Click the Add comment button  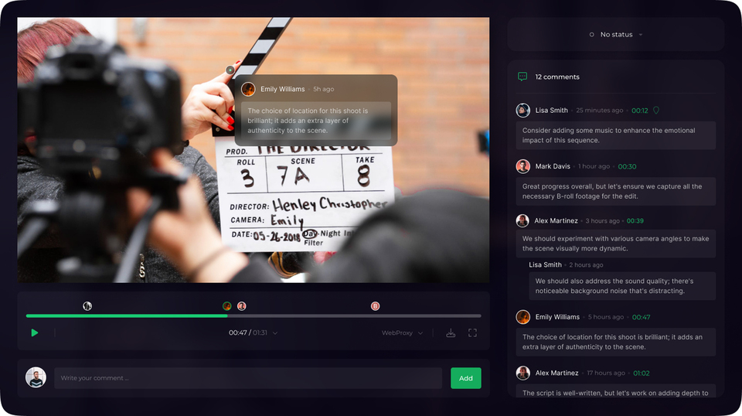465,378
